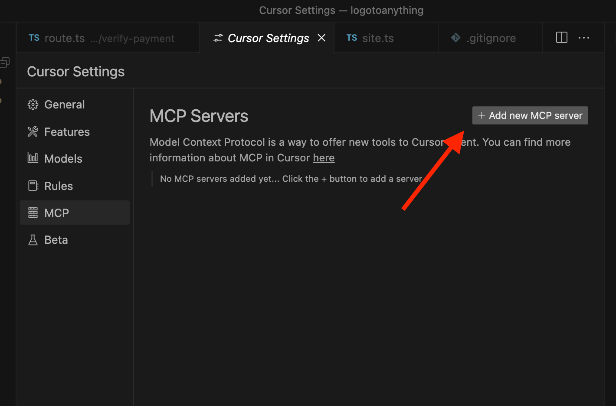Select the General settings gear icon

pos(33,104)
